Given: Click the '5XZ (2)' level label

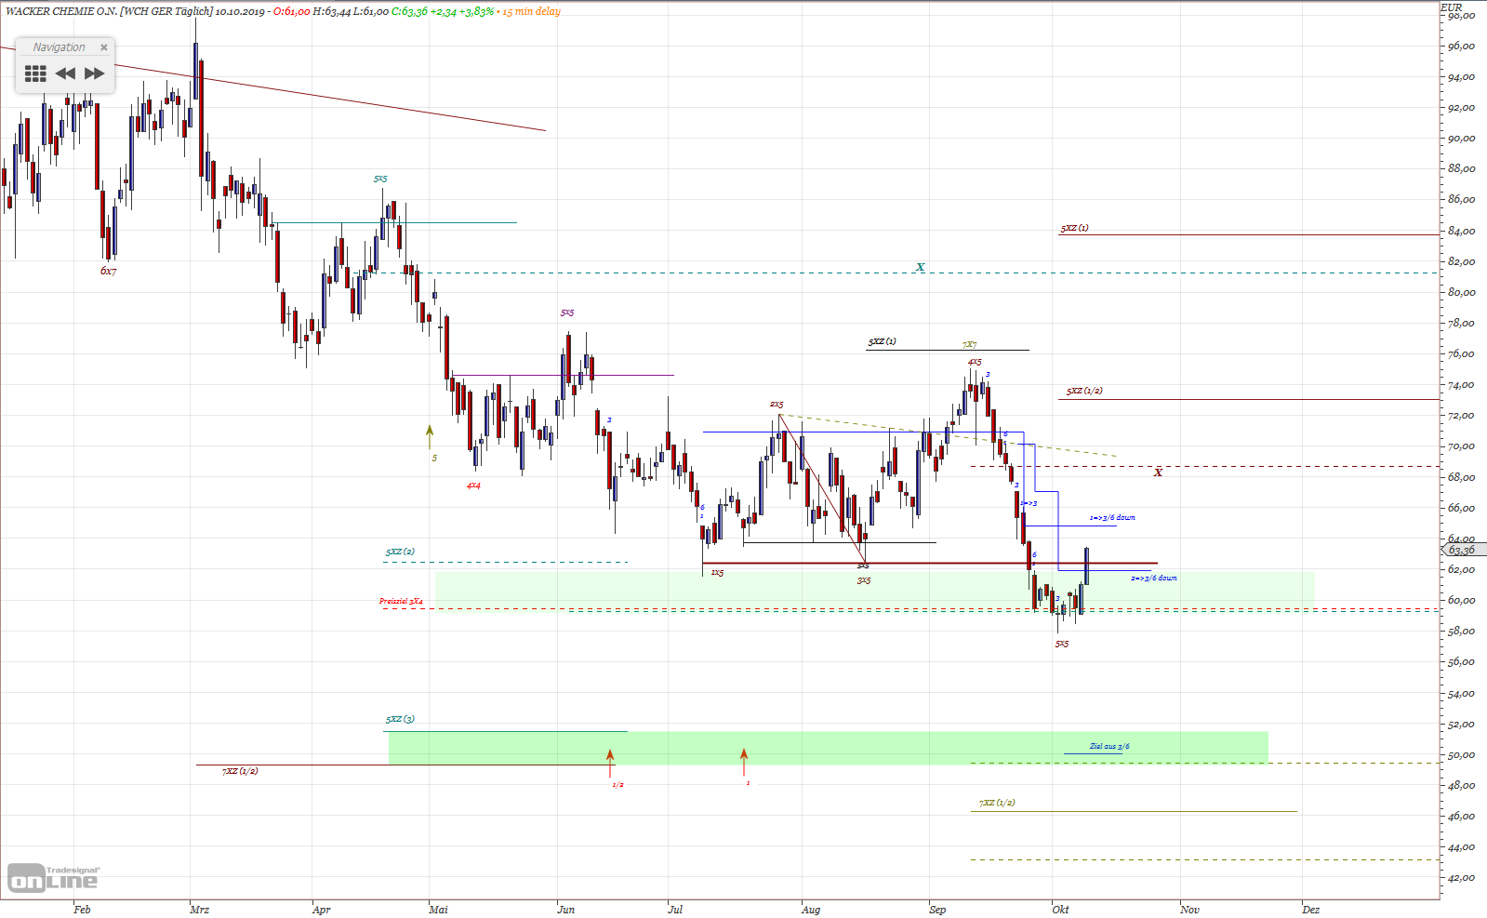Looking at the screenshot, I should pyautogui.click(x=400, y=552).
